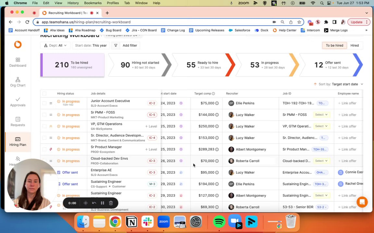Select the 210 To be hired card
374x233 pixels.
(72, 65)
